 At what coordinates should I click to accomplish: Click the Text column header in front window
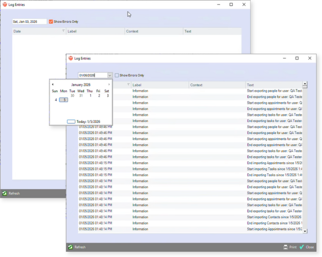pyautogui.click(x=273, y=85)
